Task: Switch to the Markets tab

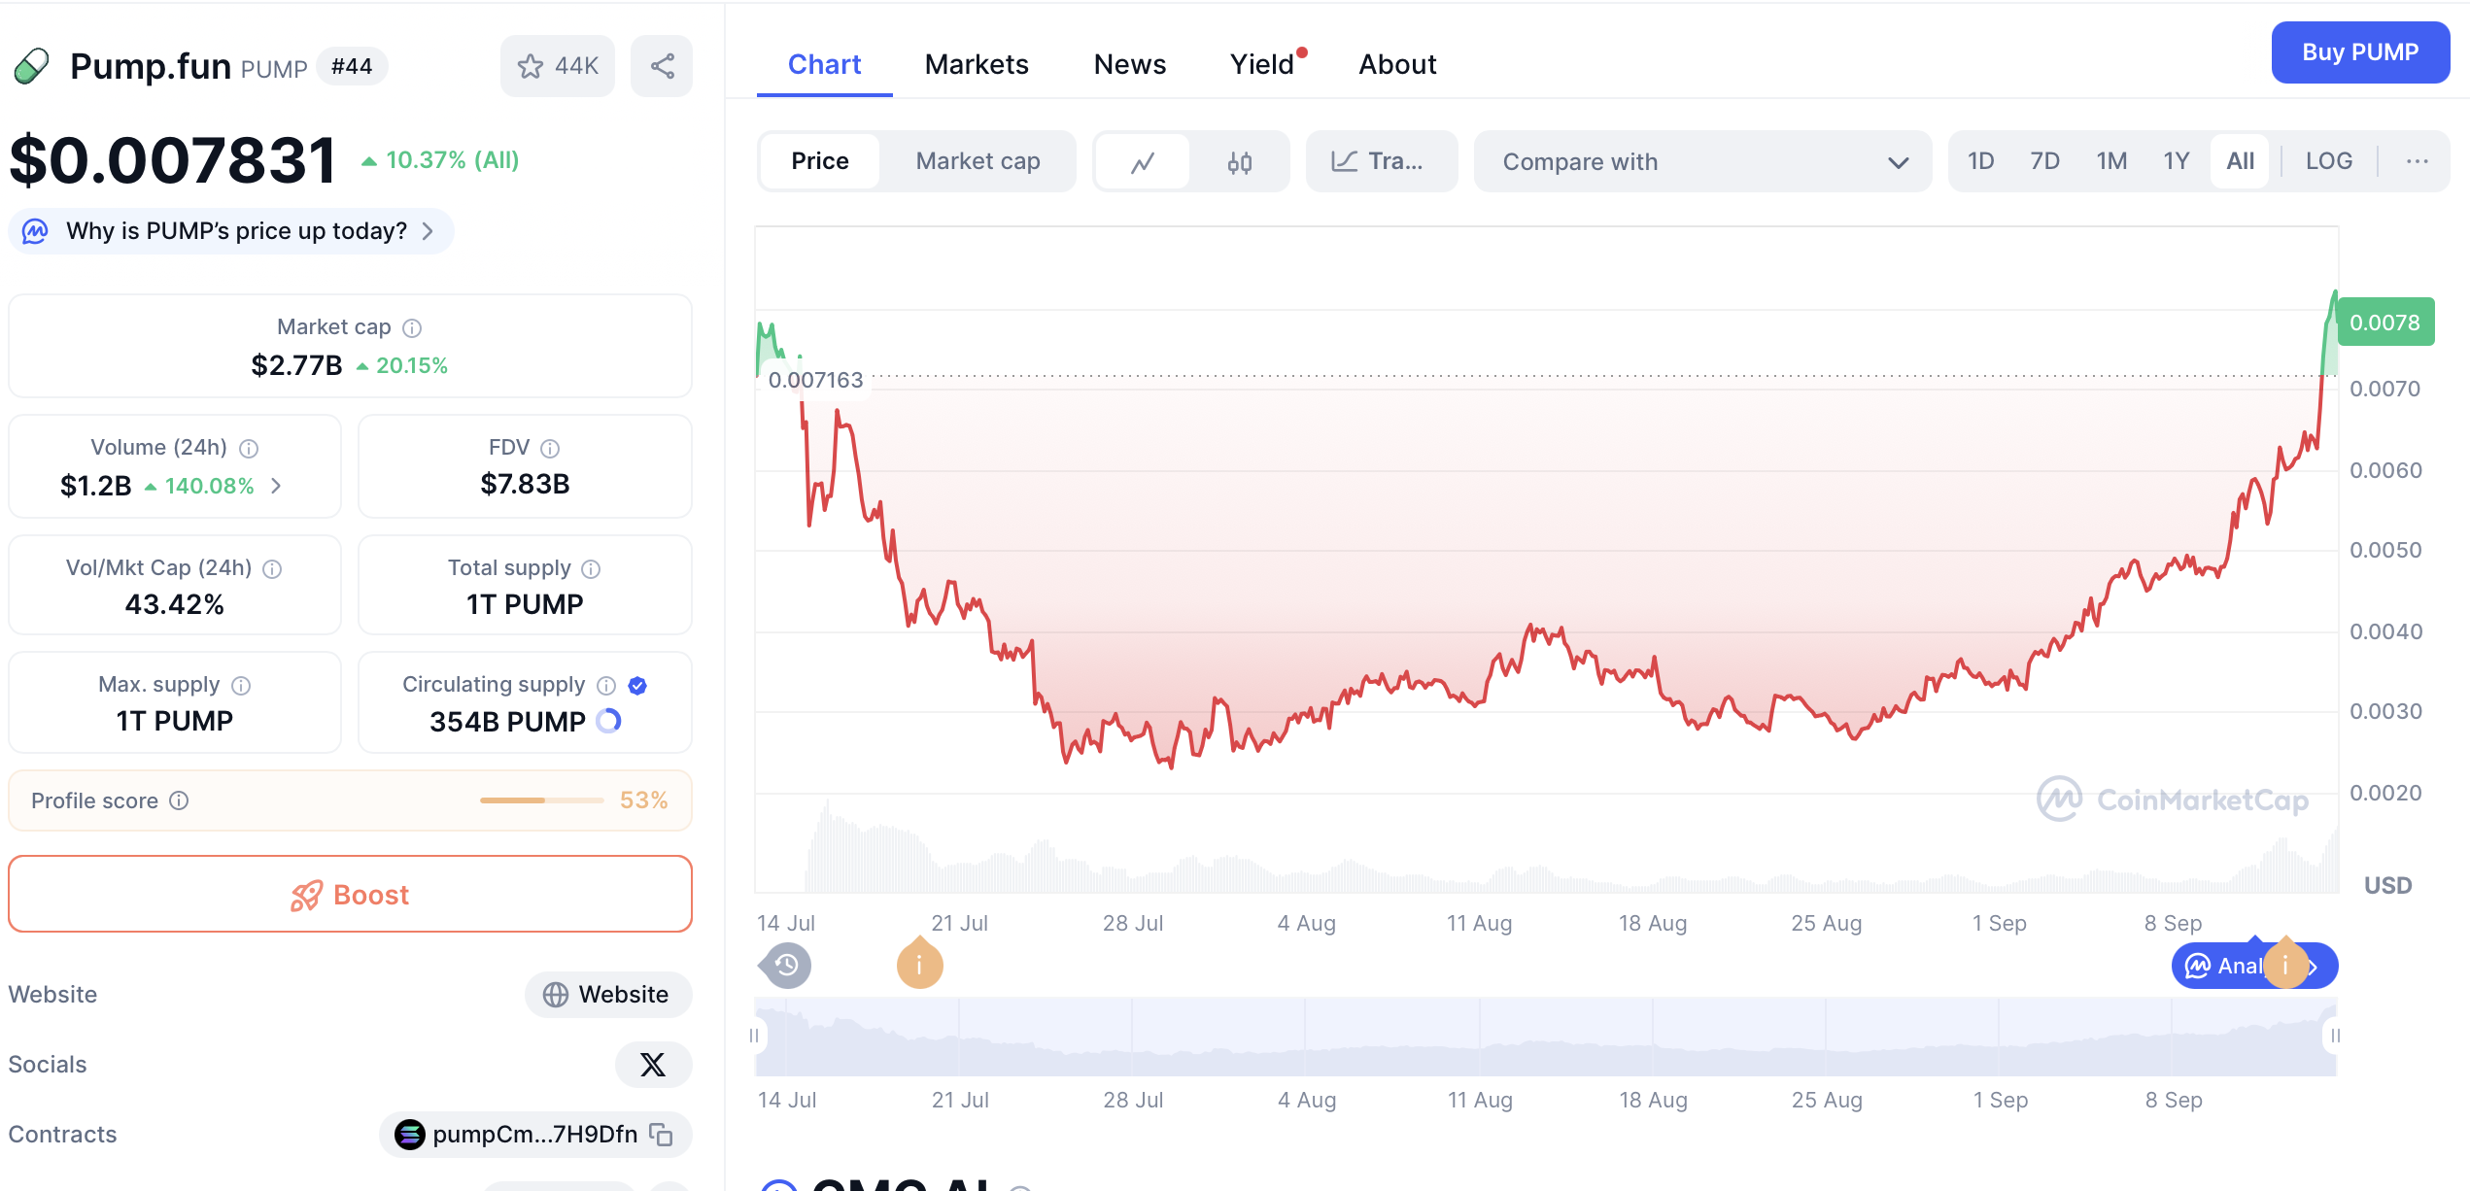Action: point(977,64)
